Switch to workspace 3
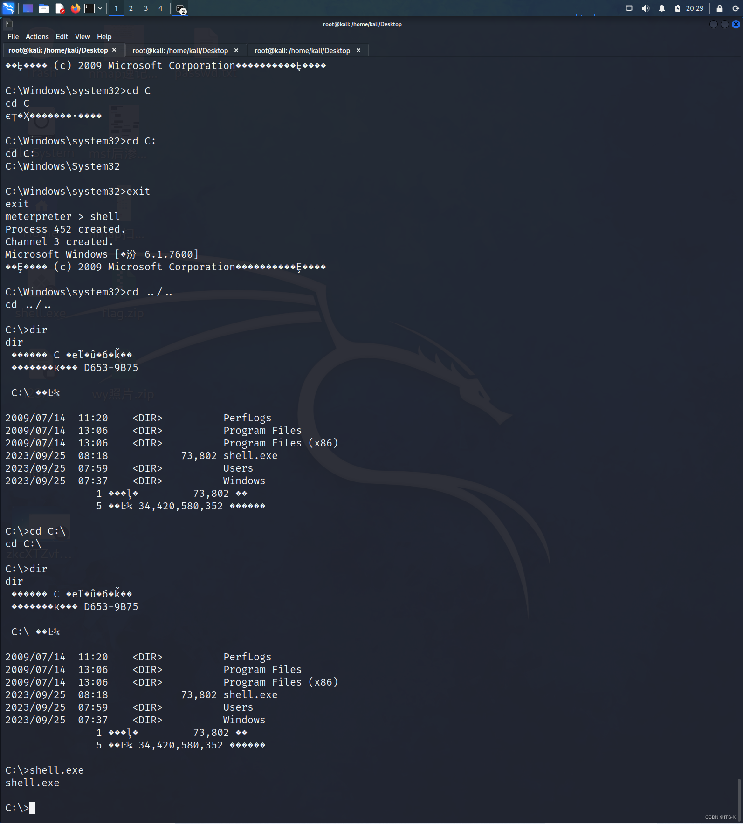The width and height of the screenshot is (743, 824). (146, 8)
